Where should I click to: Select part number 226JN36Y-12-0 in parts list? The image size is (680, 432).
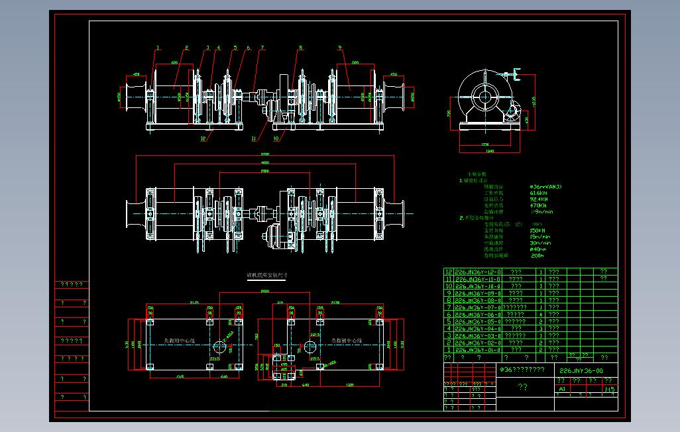pyautogui.click(x=478, y=272)
